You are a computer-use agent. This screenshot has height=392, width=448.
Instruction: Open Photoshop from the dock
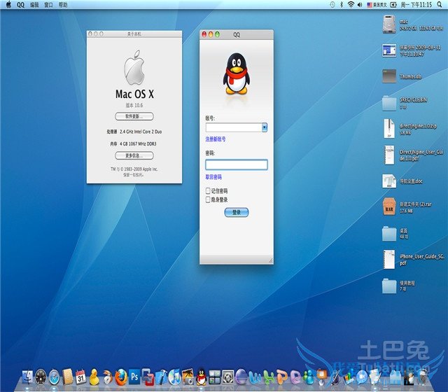133,377
